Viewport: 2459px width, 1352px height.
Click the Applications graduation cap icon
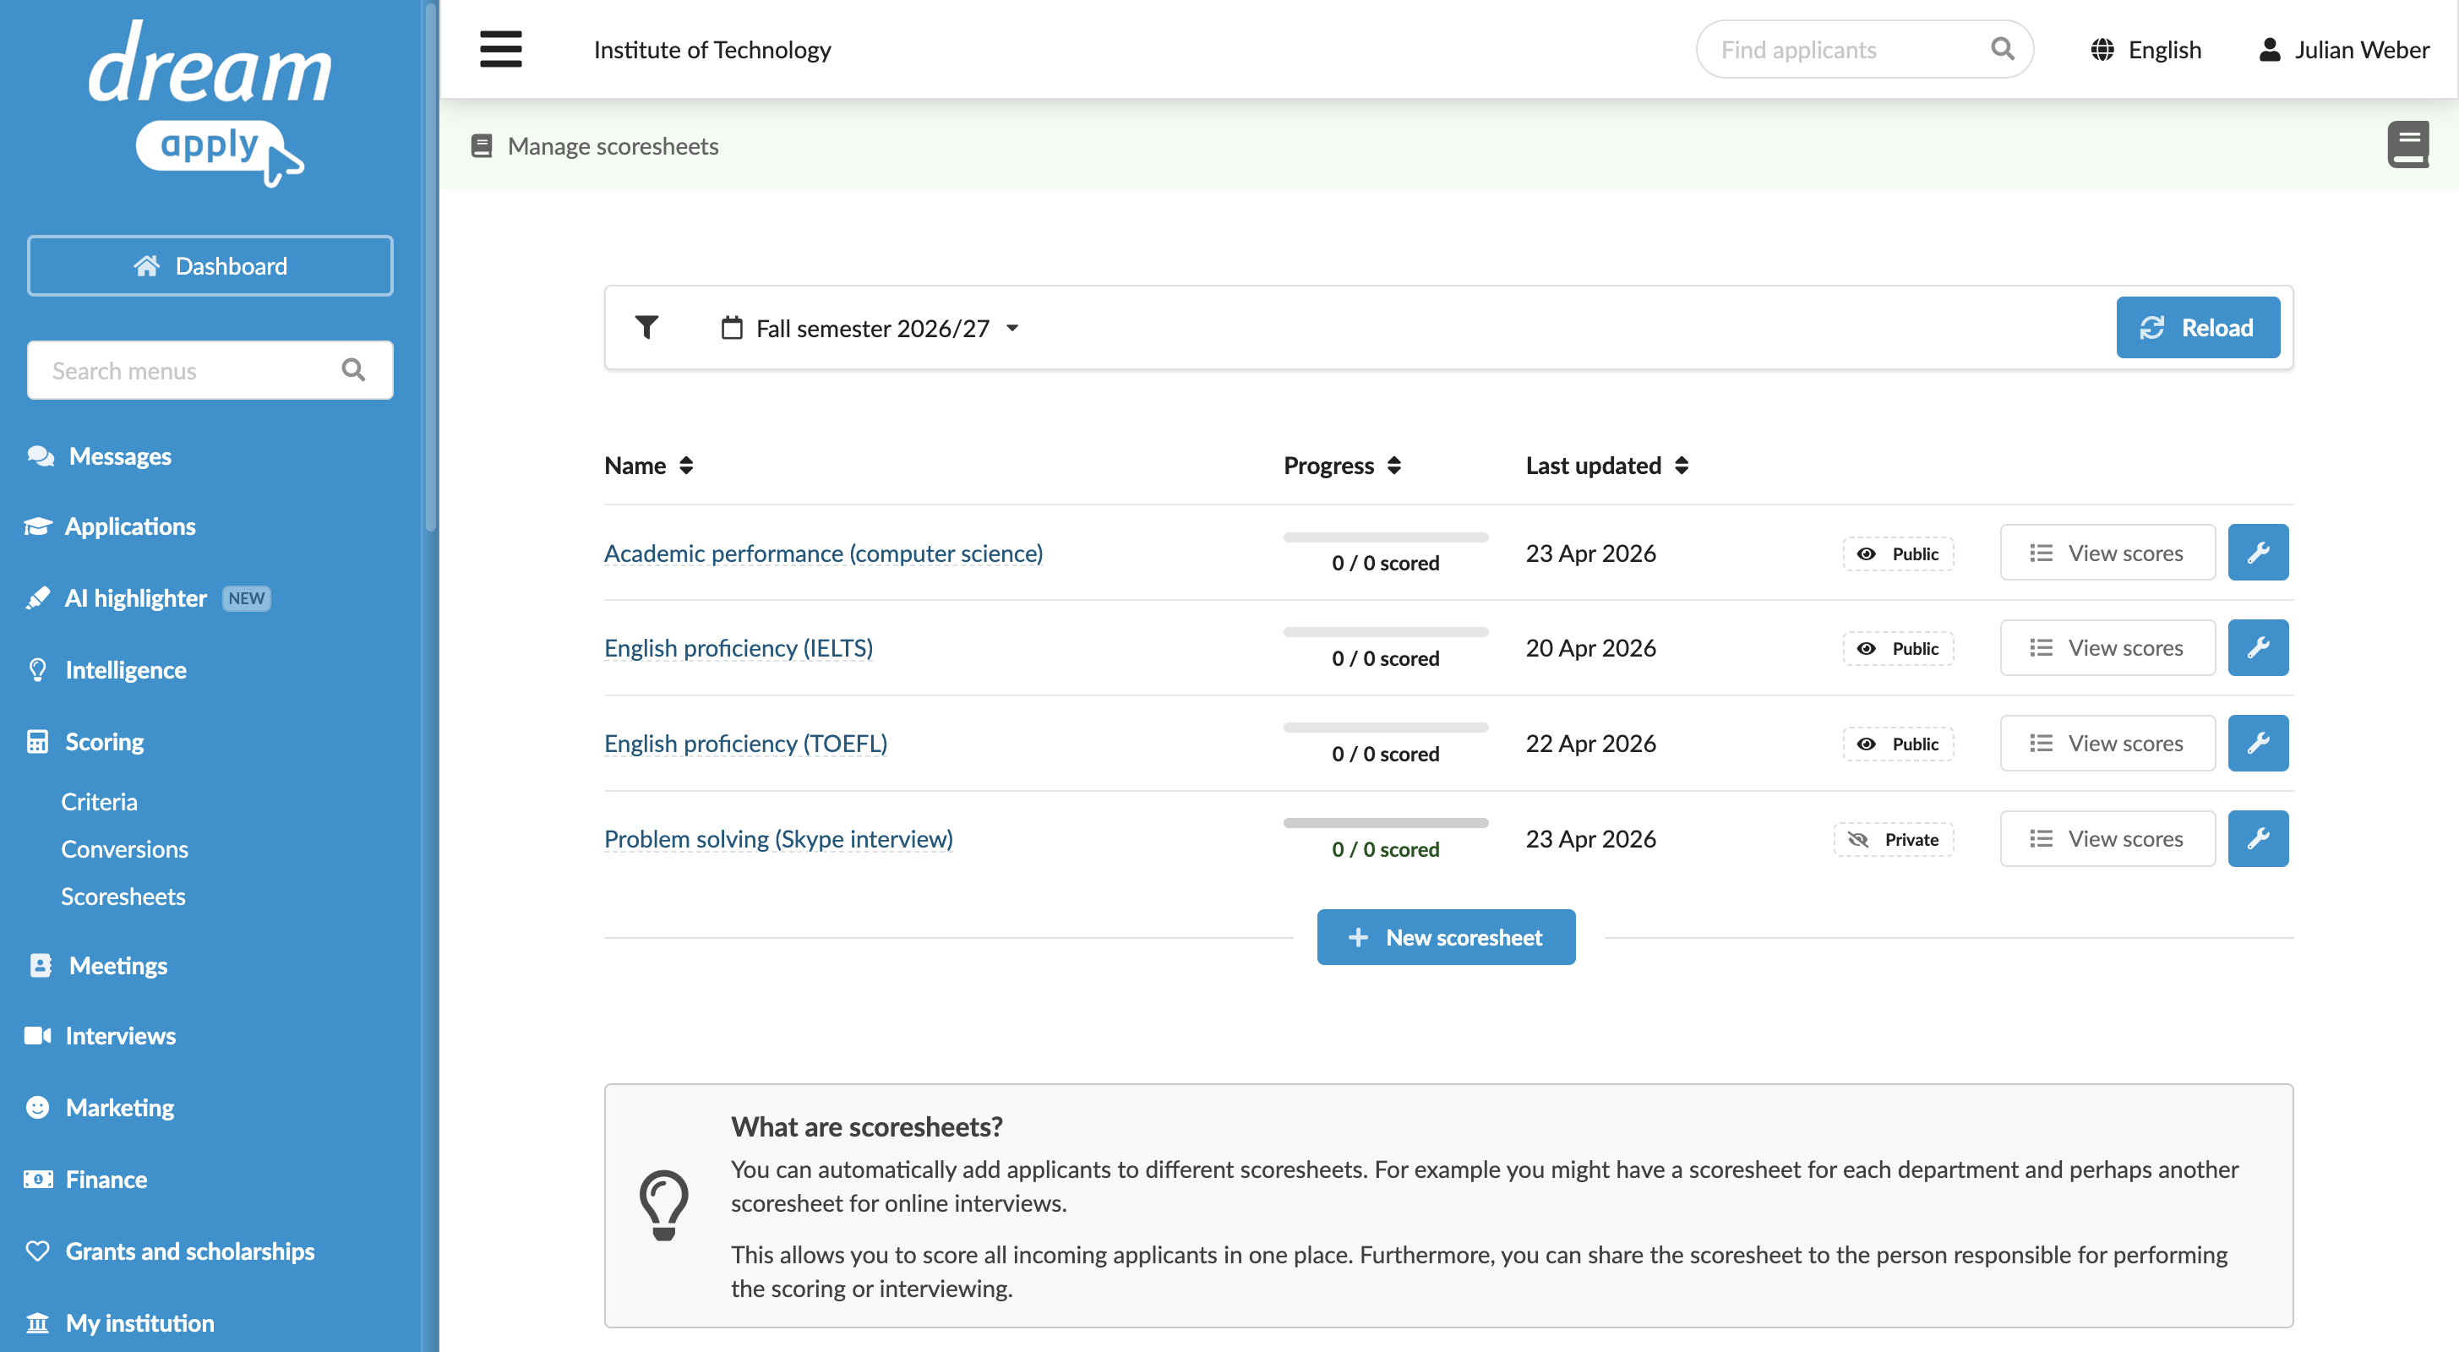point(37,526)
